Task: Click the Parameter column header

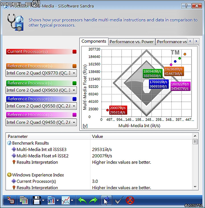Action: [x=48, y=136]
